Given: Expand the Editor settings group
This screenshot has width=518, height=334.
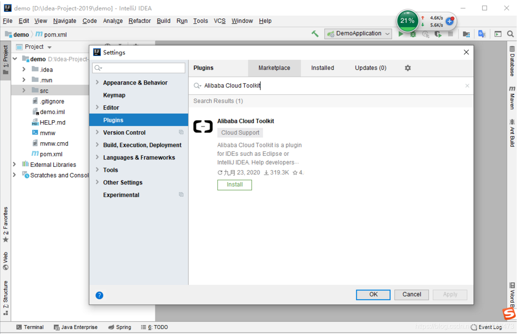Looking at the screenshot, I should (97, 108).
